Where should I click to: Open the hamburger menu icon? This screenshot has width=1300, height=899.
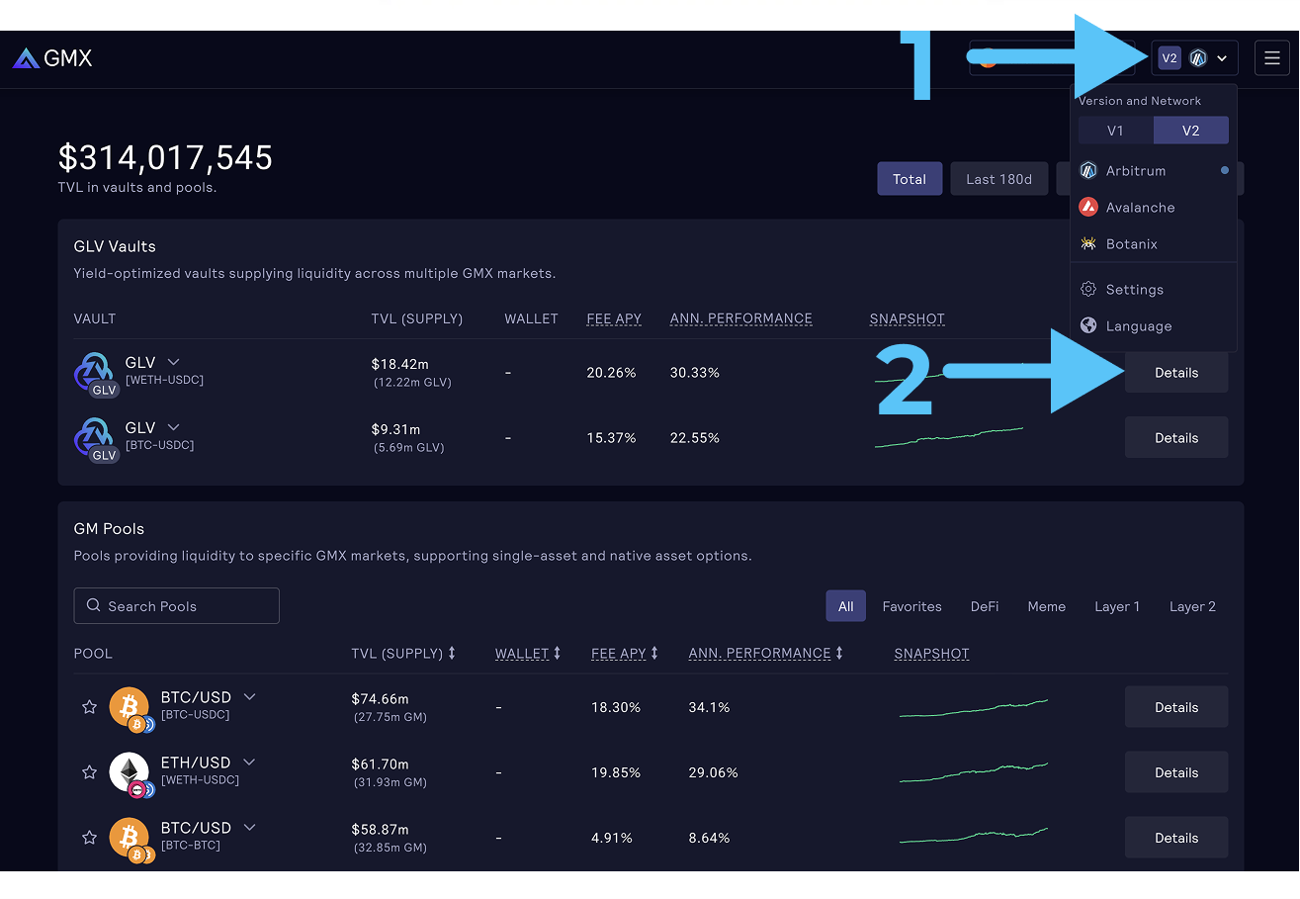pos(1271,58)
